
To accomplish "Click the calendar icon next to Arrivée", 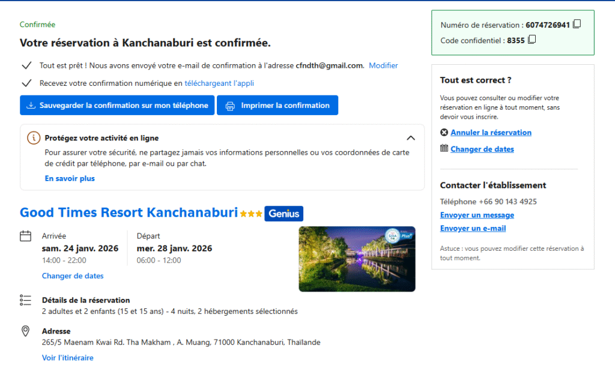I will [26, 236].
